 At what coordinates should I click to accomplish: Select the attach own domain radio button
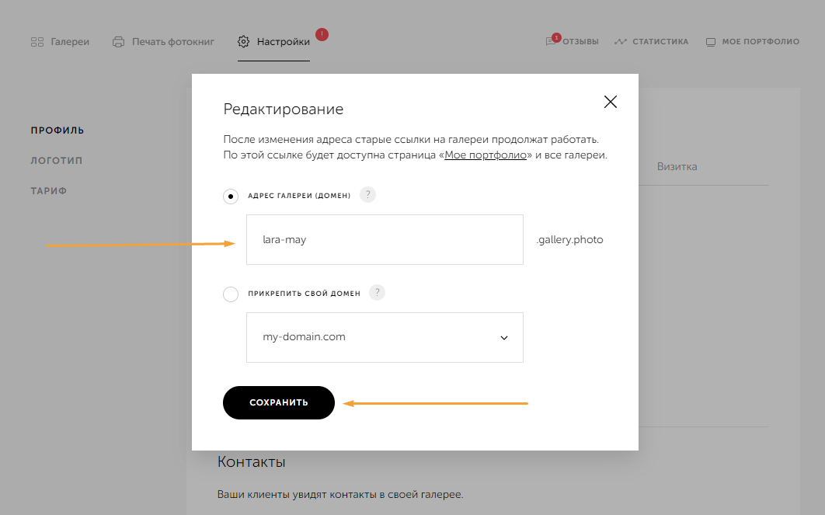click(231, 294)
